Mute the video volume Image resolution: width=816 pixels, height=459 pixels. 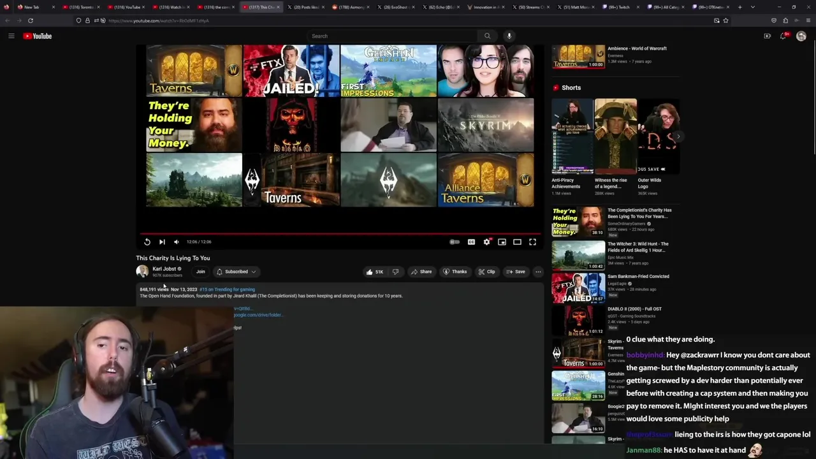(x=177, y=242)
